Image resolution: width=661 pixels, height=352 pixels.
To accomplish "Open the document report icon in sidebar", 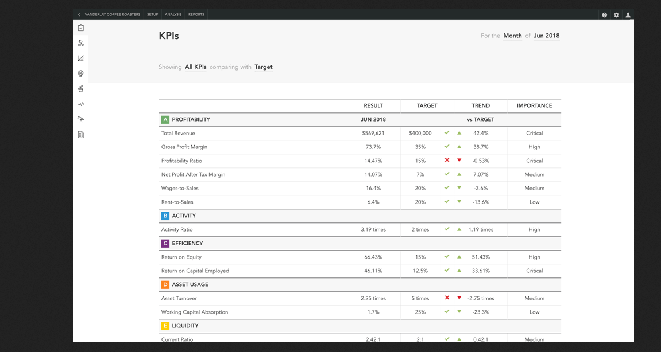I will (x=81, y=135).
